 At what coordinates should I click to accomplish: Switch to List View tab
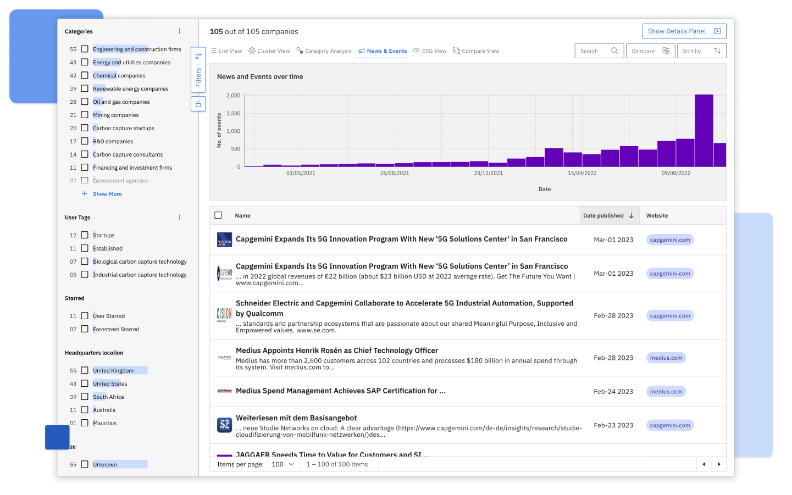226,51
